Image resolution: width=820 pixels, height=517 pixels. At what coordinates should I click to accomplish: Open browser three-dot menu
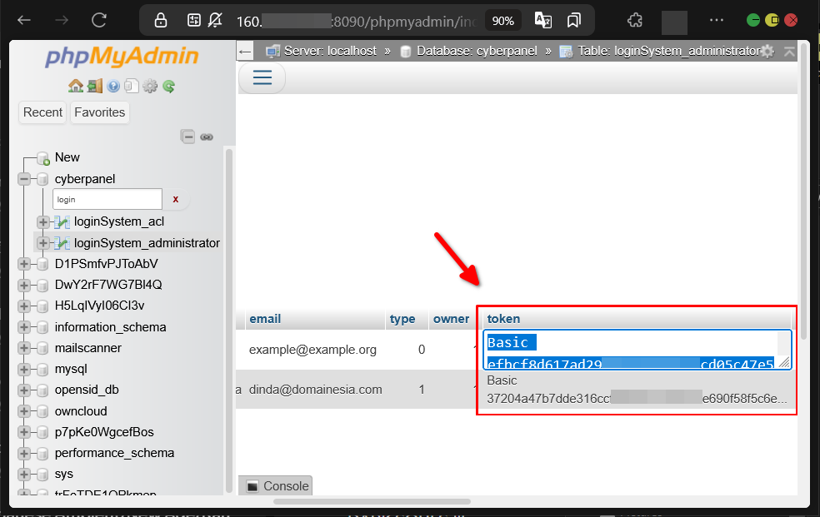pos(717,20)
